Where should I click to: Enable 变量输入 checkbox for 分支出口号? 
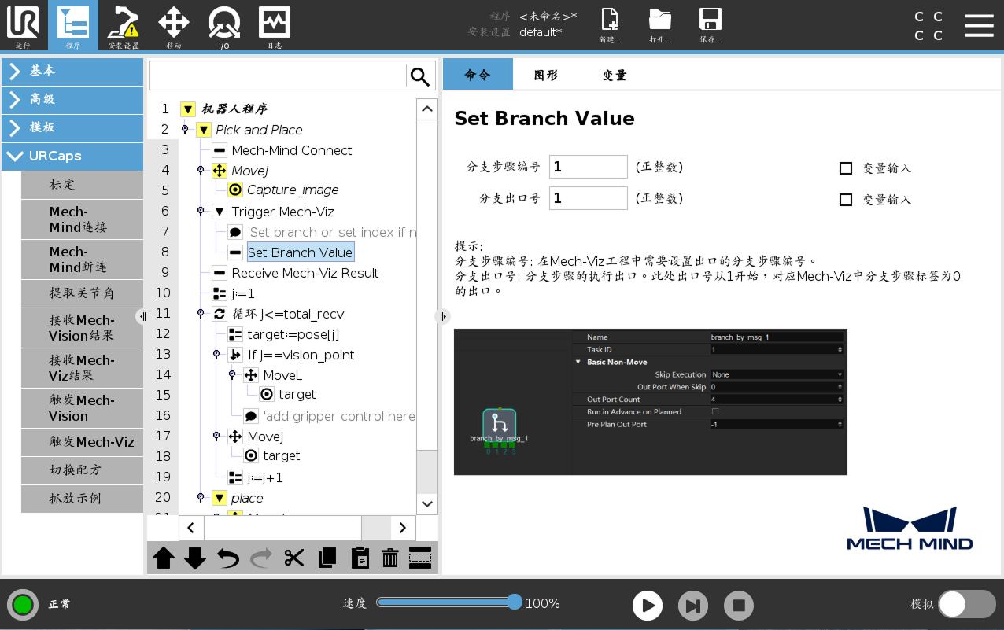(x=846, y=199)
